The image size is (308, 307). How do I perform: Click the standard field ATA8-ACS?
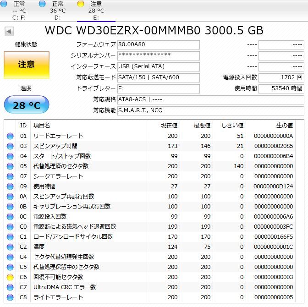[x=210, y=100]
